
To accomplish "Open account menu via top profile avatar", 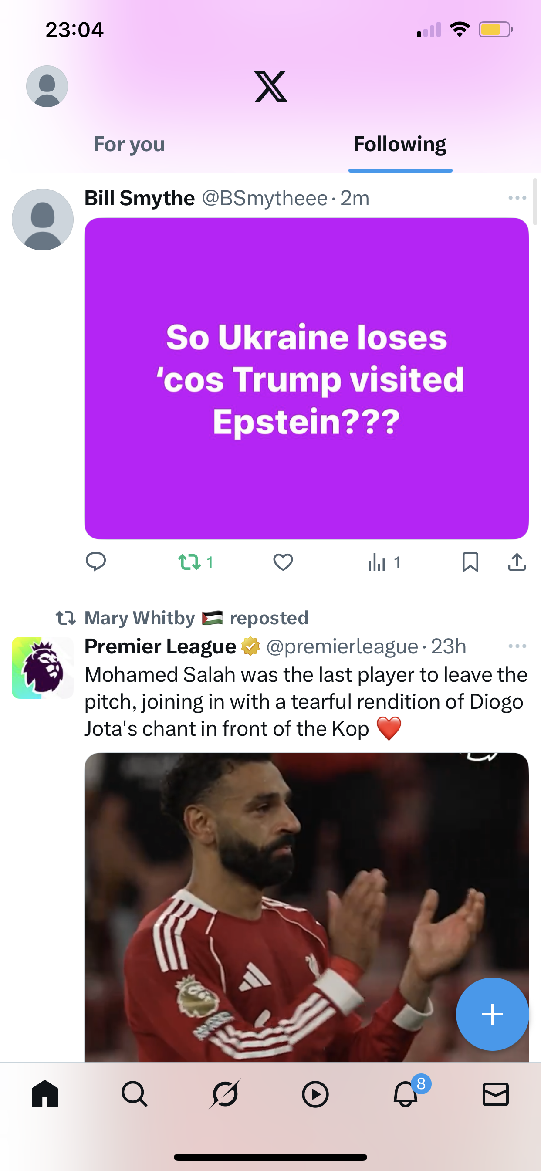I will [47, 86].
